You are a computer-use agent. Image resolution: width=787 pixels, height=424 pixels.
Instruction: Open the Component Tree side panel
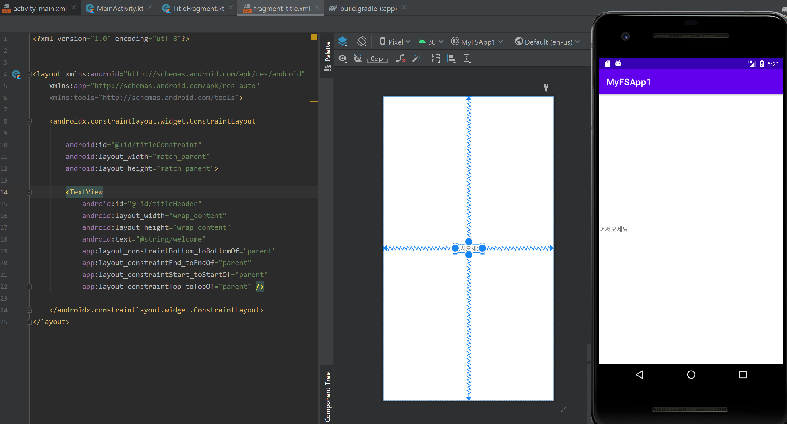[x=327, y=397]
